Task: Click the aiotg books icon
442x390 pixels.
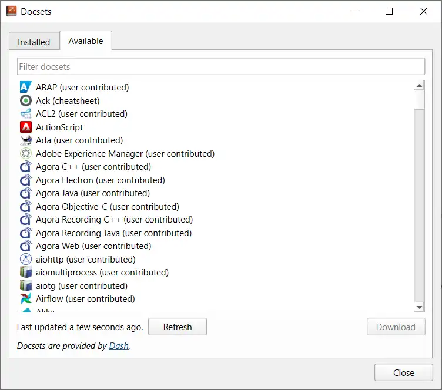Action: click(x=26, y=285)
